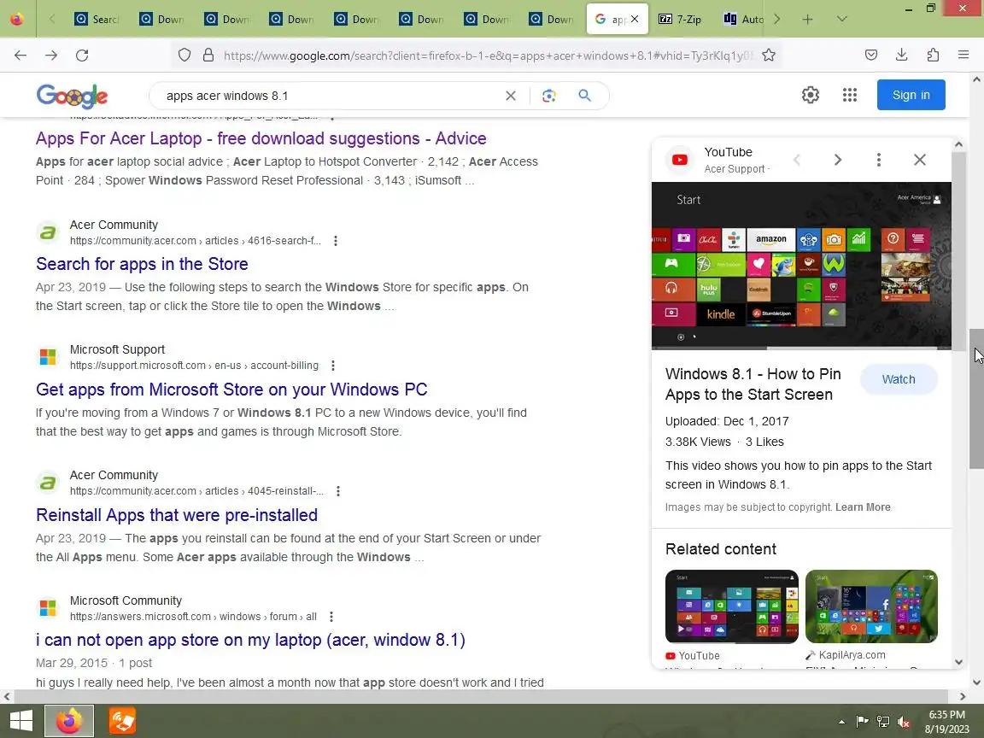Open the orange app icon on the taskbar
984x738 pixels.
coord(122,720)
